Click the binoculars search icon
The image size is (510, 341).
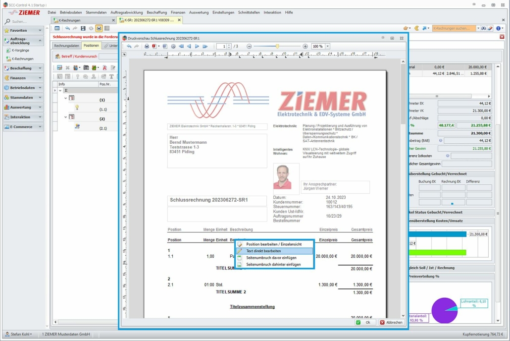(484, 28)
